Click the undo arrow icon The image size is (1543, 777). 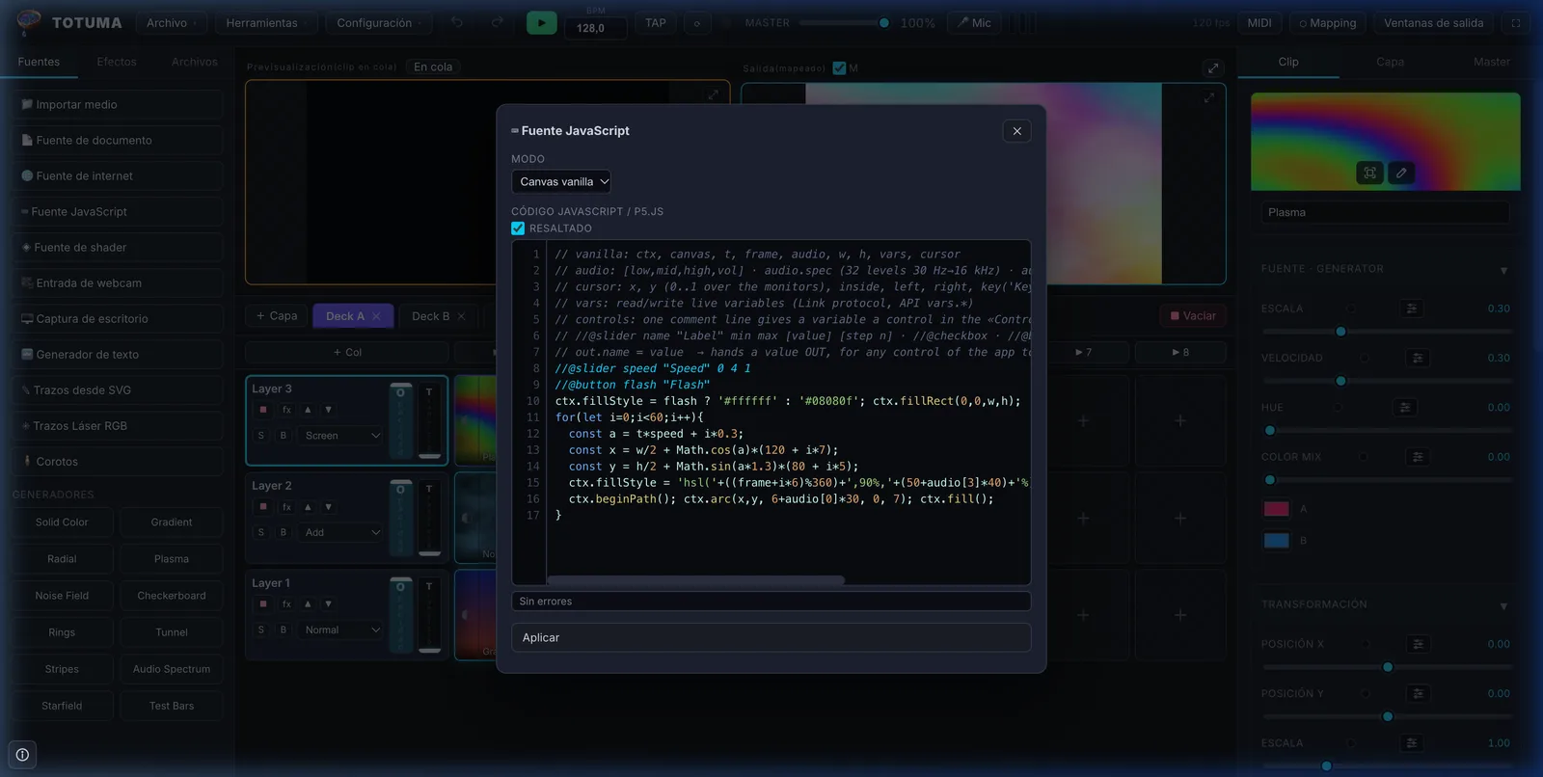pyautogui.click(x=457, y=23)
